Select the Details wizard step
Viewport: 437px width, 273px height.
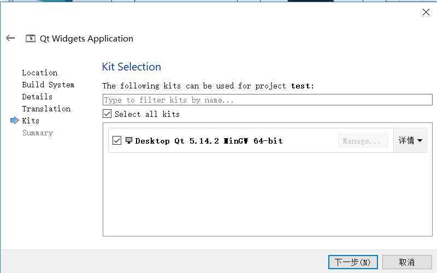tap(37, 97)
